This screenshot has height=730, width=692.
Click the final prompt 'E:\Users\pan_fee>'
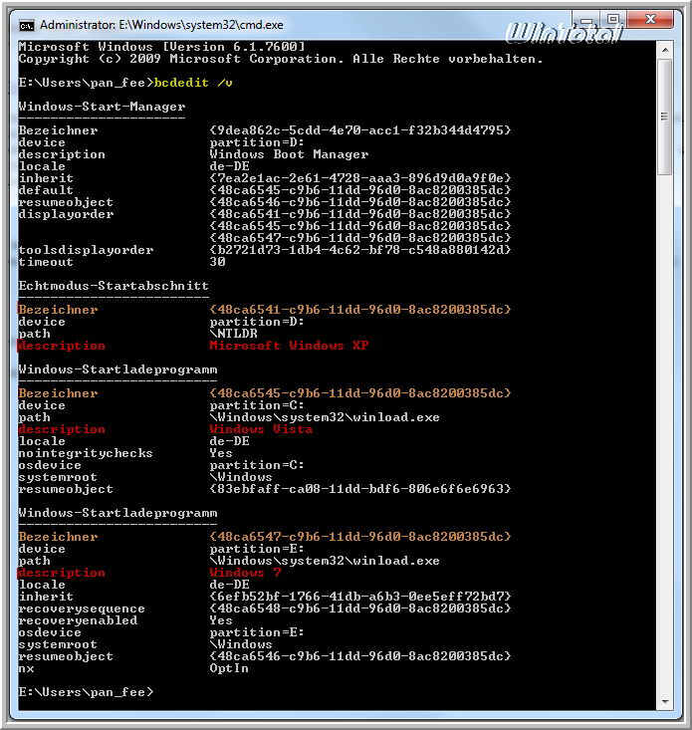click(86, 692)
